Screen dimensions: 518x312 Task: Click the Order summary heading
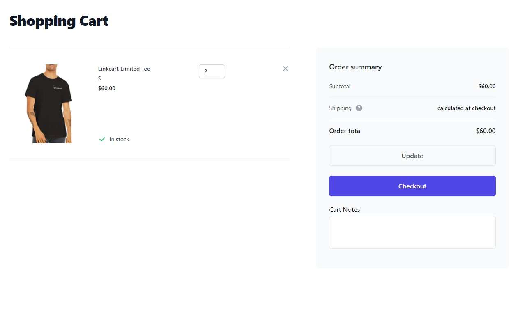coord(355,67)
